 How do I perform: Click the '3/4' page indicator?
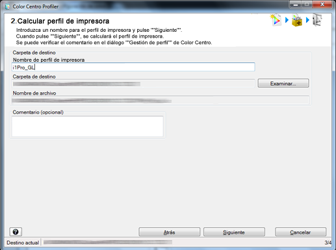328,243
